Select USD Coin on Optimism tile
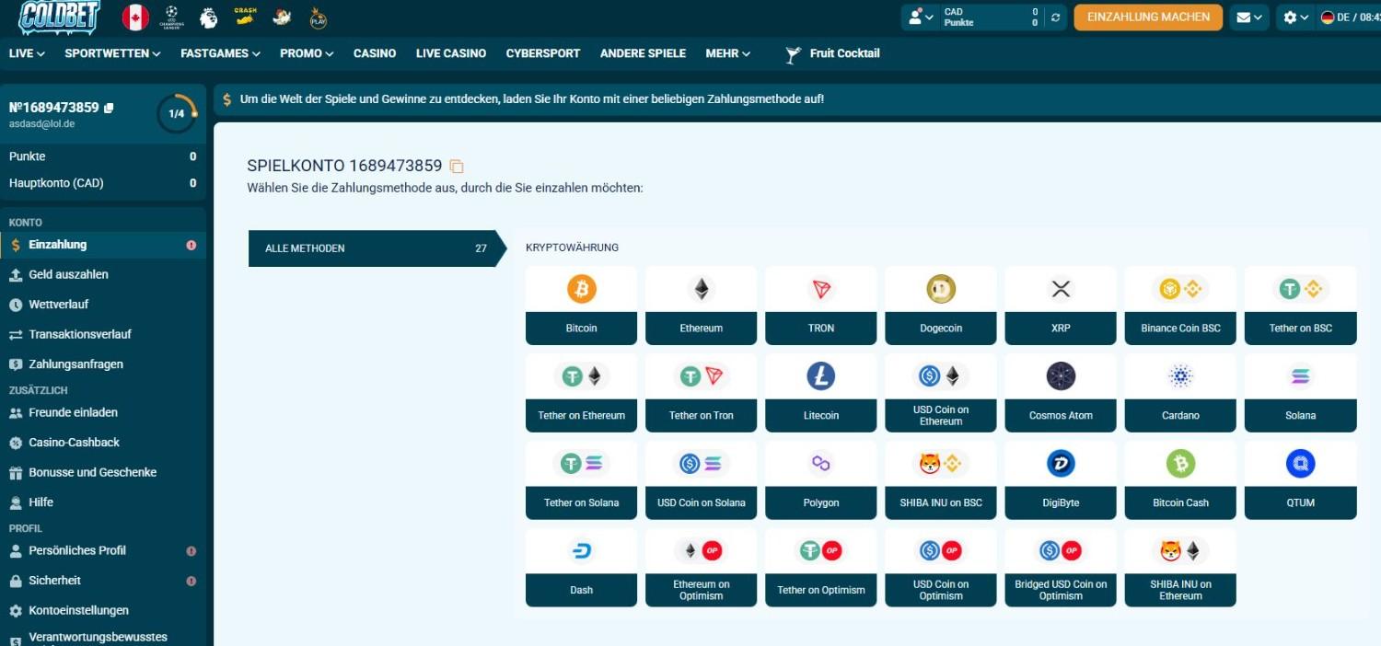 tap(941, 568)
